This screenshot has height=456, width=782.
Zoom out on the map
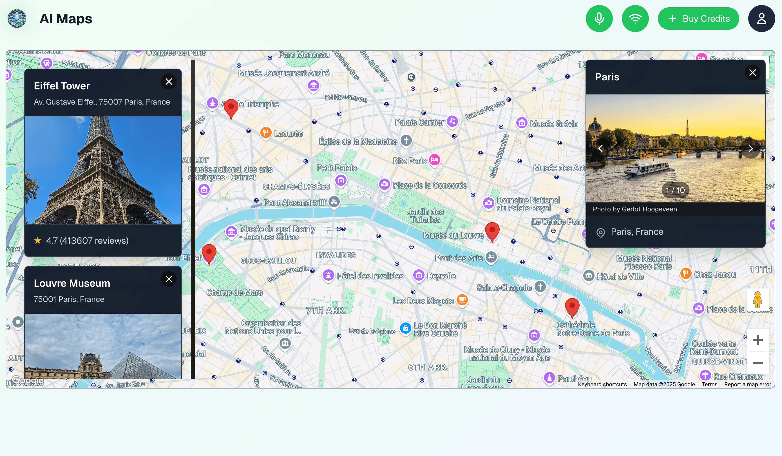pyautogui.click(x=758, y=363)
